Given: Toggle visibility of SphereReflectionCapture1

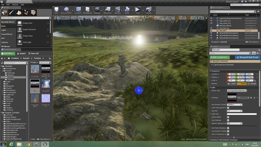Looking at the screenshot, I should click(x=211, y=33).
